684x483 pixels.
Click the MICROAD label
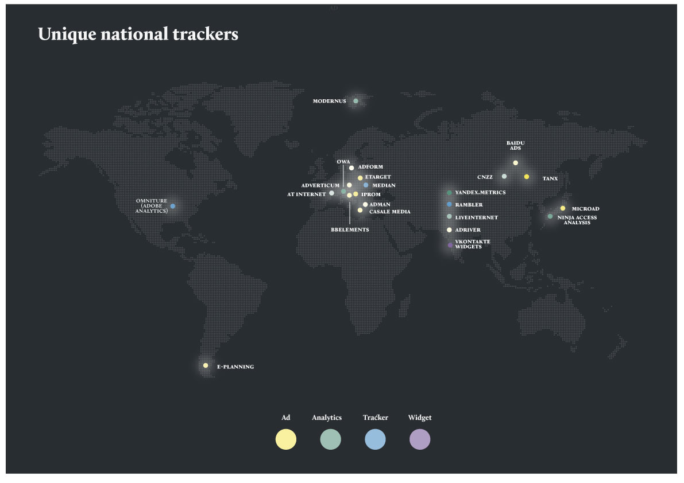tap(585, 209)
